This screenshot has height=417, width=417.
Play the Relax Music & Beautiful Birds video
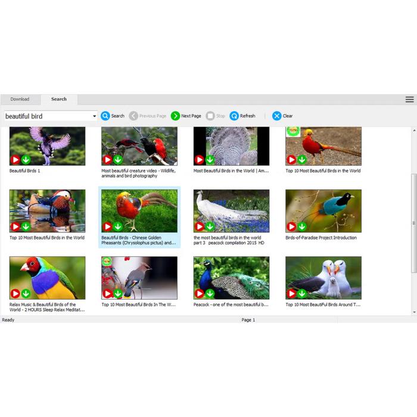15,294
